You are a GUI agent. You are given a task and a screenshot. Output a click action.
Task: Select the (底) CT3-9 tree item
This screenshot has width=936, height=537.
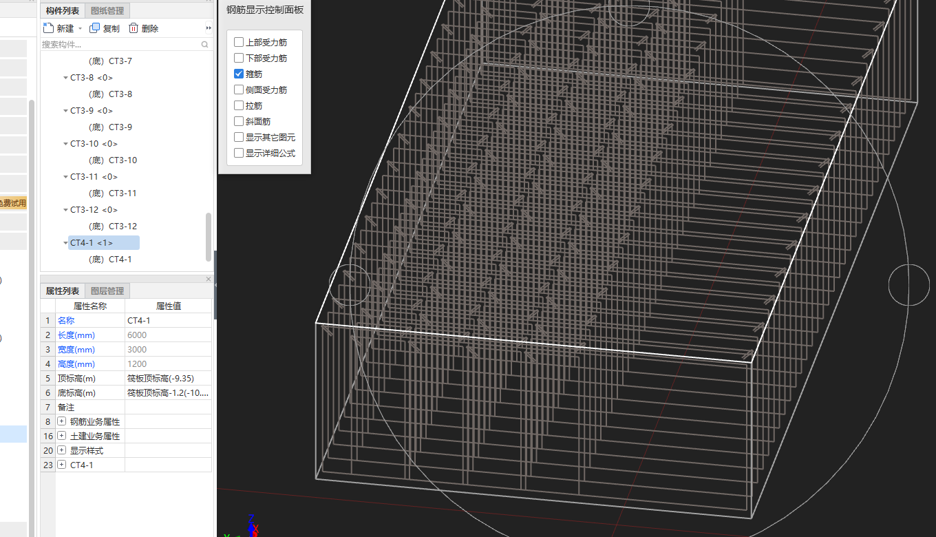click(x=111, y=127)
